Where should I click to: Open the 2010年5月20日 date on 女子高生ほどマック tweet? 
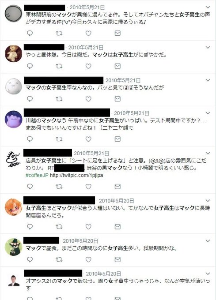pos(117,201)
